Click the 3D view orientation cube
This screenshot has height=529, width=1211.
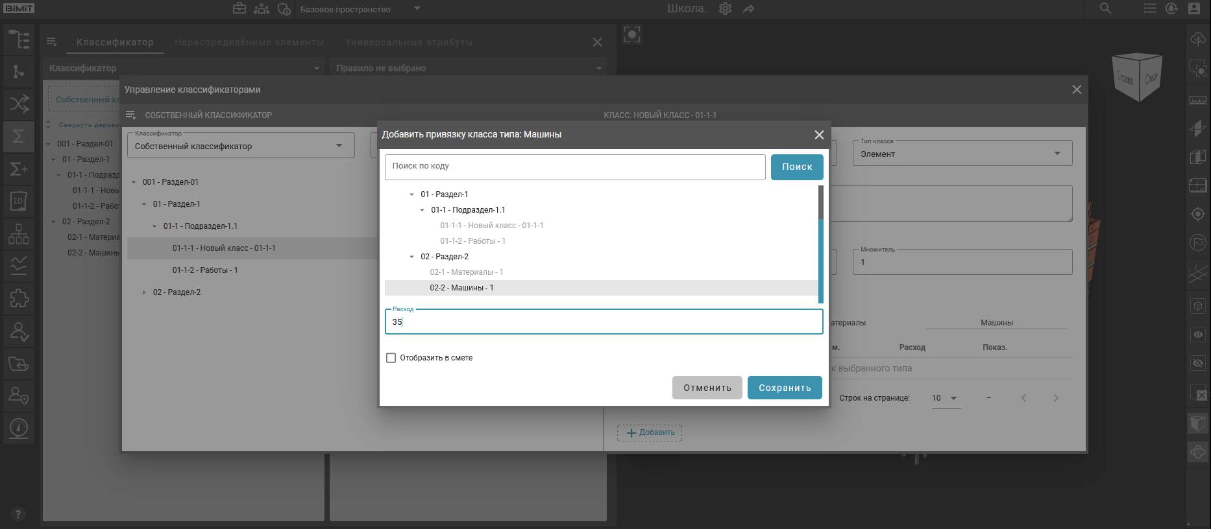(x=1136, y=78)
